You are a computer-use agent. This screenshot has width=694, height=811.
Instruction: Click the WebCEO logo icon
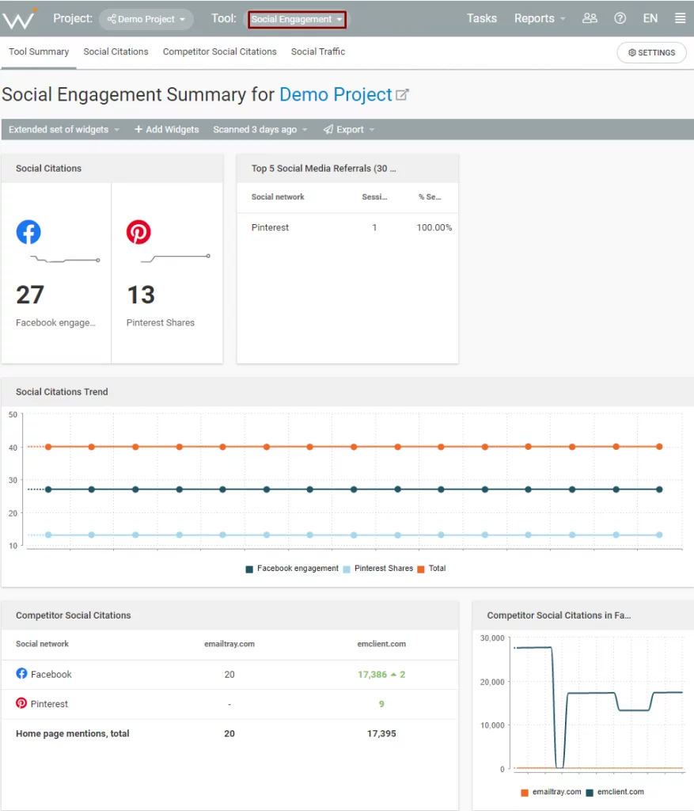[x=20, y=19]
